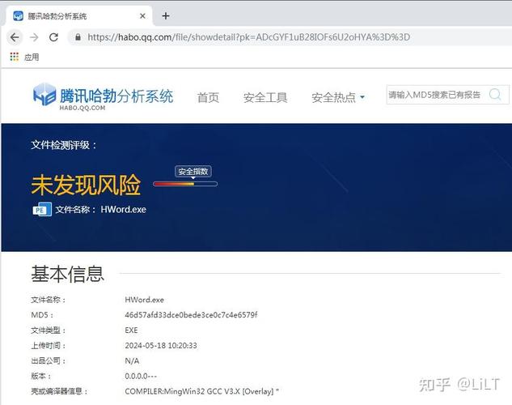Click the 文件类型 field label
Image resolution: width=512 pixels, height=405 pixels.
tap(49, 330)
